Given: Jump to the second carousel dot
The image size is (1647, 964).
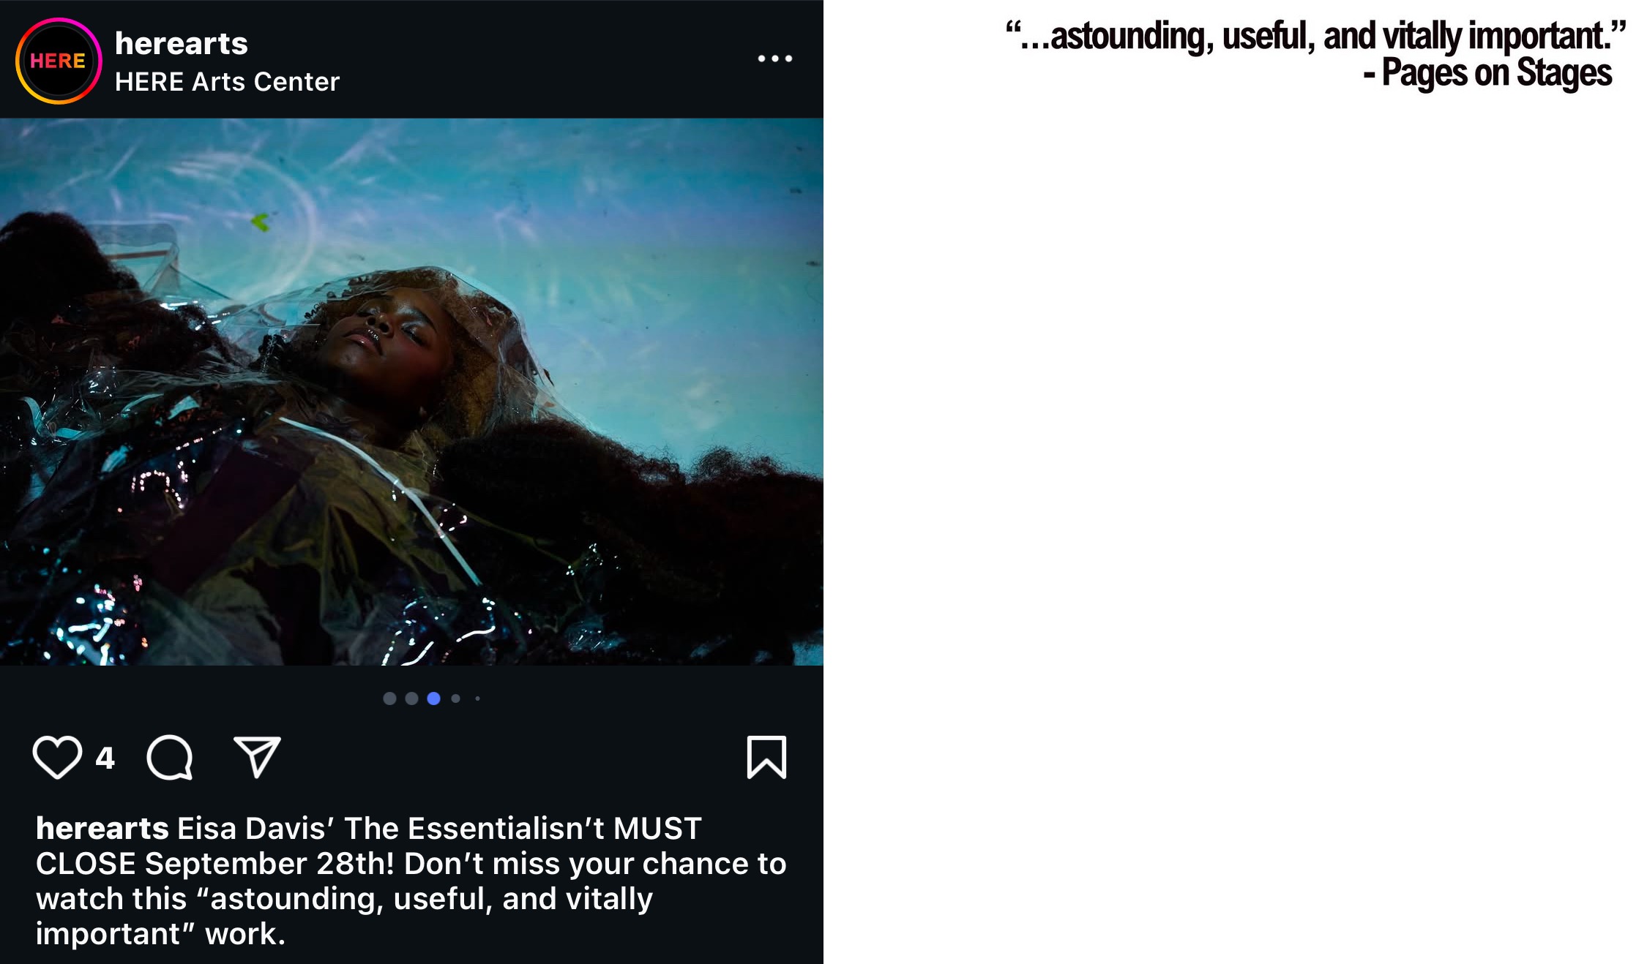Looking at the screenshot, I should click(x=411, y=698).
